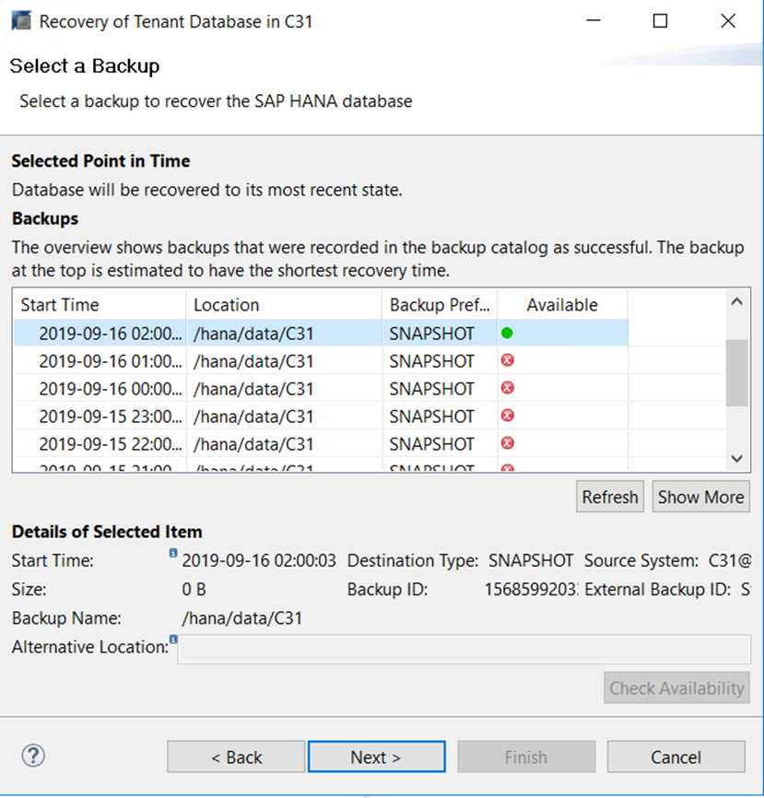Click the Check Availability button

[677, 688]
